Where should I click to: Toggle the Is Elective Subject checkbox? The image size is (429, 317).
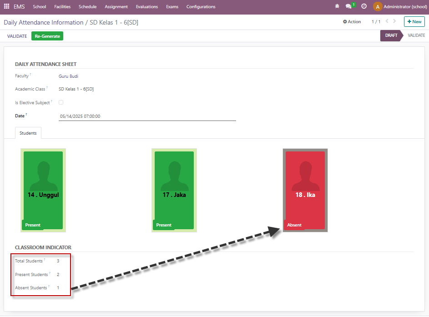point(61,102)
